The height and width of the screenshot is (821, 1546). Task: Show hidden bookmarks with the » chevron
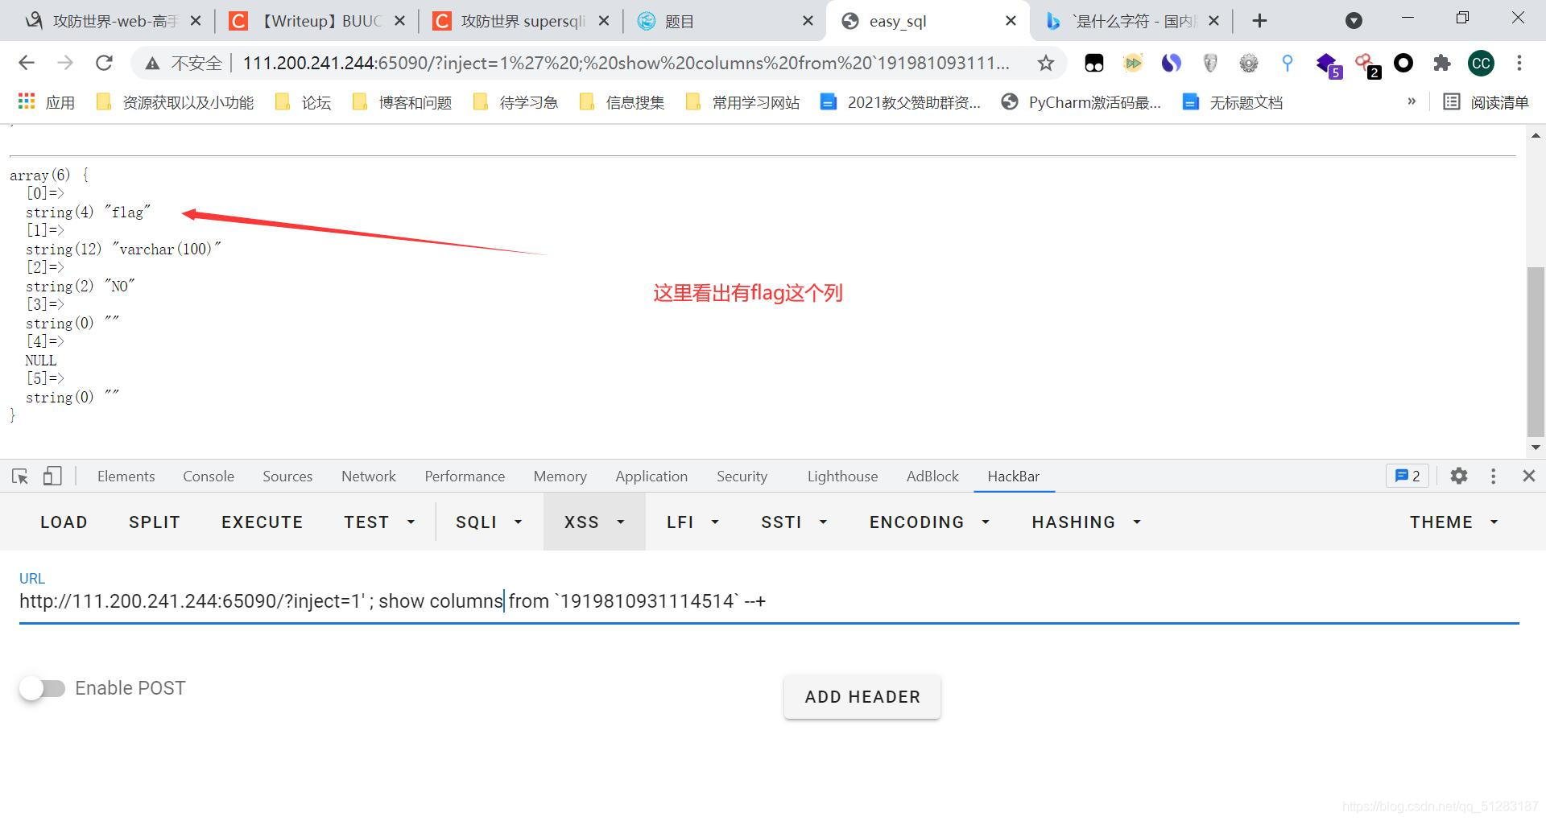pos(1412,101)
